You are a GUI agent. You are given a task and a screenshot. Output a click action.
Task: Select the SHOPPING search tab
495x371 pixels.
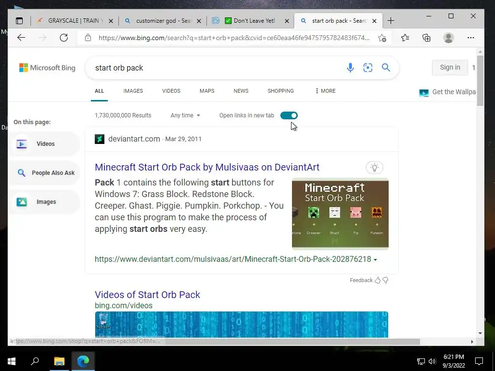(281, 91)
